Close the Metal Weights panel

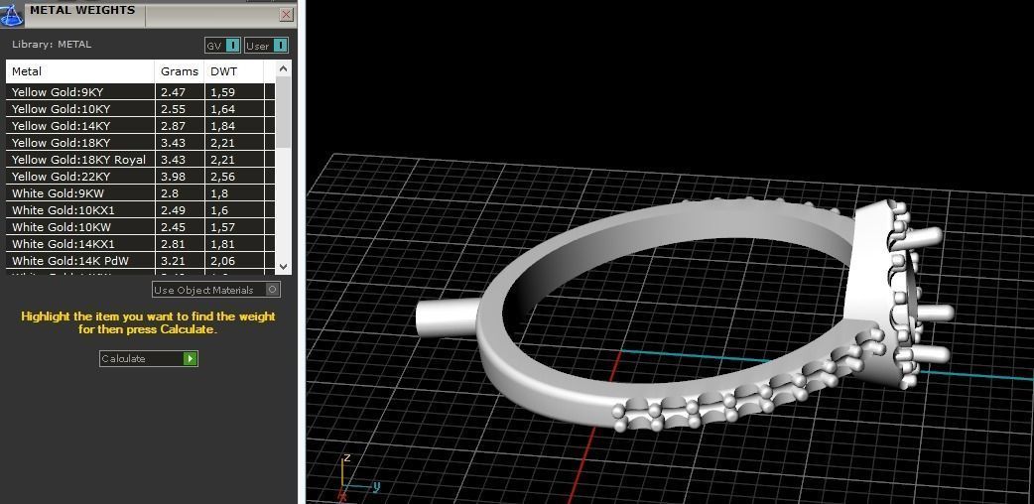click(x=286, y=15)
